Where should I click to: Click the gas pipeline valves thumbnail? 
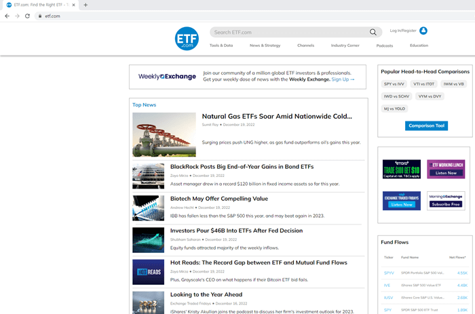[164, 135]
